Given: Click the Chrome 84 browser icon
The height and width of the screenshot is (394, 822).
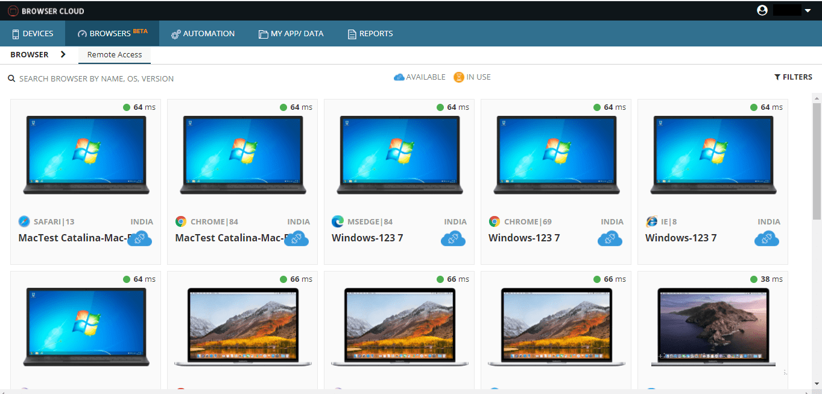Looking at the screenshot, I should pyautogui.click(x=181, y=221).
